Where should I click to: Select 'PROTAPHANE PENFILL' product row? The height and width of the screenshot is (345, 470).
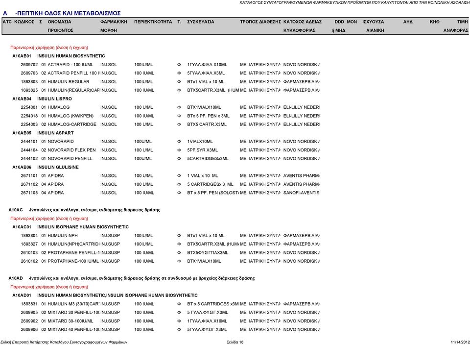click(170, 252)
